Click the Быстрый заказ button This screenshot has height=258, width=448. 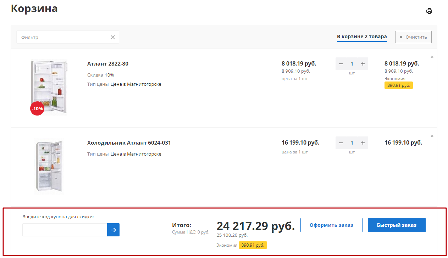click(x=397, y=225)
